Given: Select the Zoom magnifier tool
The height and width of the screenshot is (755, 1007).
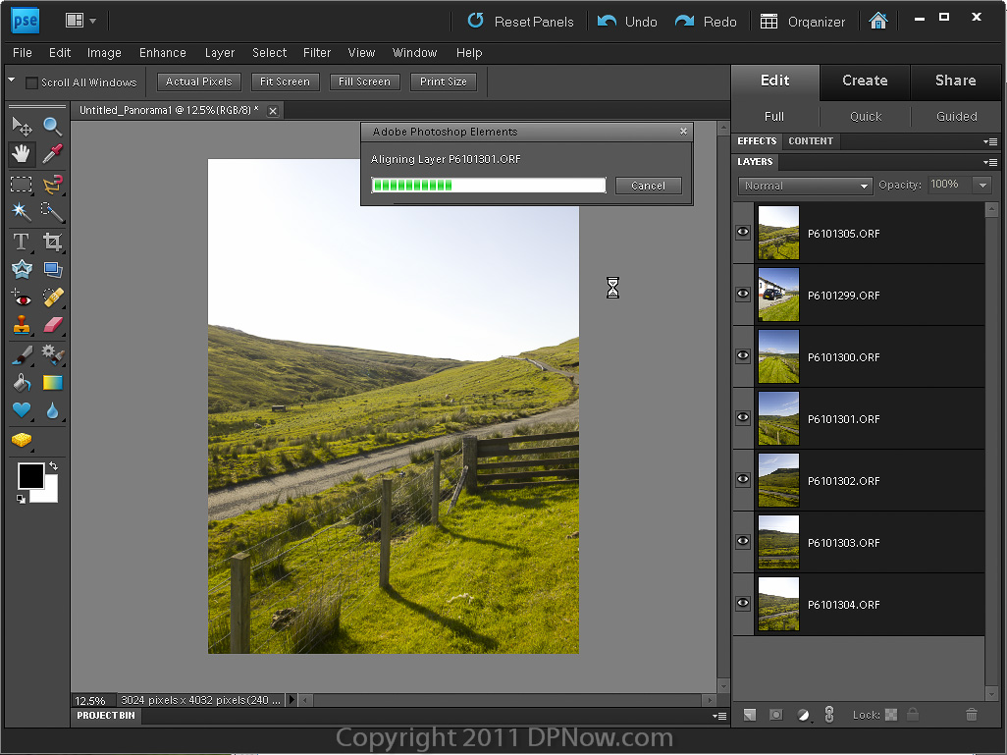Looking at the screenshot, I should pyautogui.click(x=53, y=126).
